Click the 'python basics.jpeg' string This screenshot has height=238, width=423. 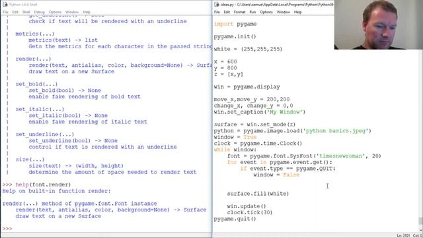(336, 131)
